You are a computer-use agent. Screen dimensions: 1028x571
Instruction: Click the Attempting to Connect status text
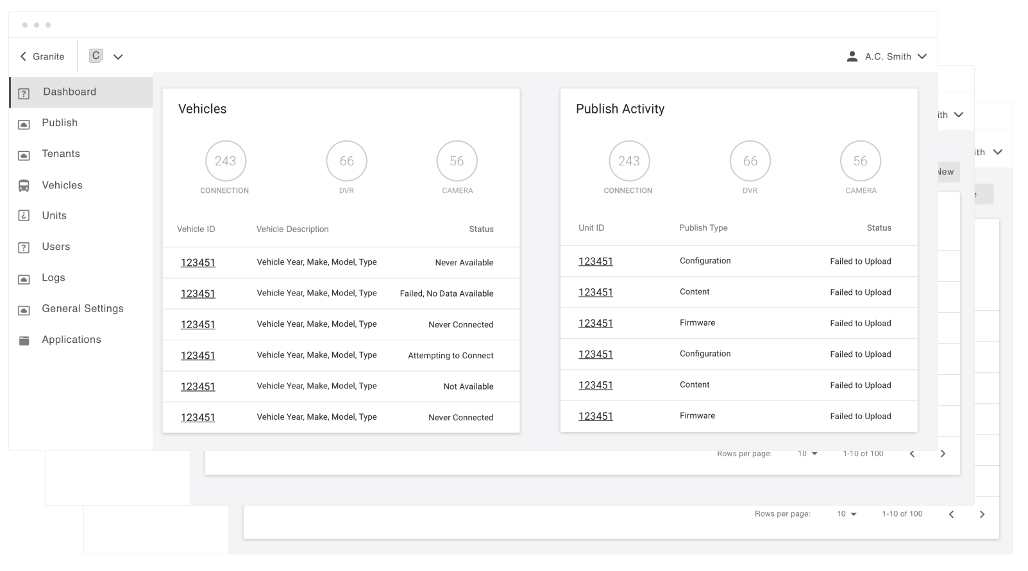pos(451,356)
